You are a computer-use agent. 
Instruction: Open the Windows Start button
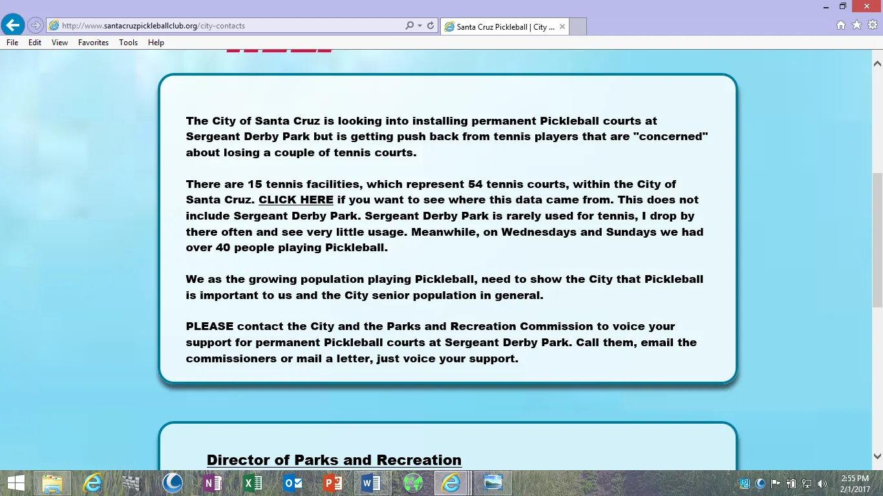pos(16,483)
